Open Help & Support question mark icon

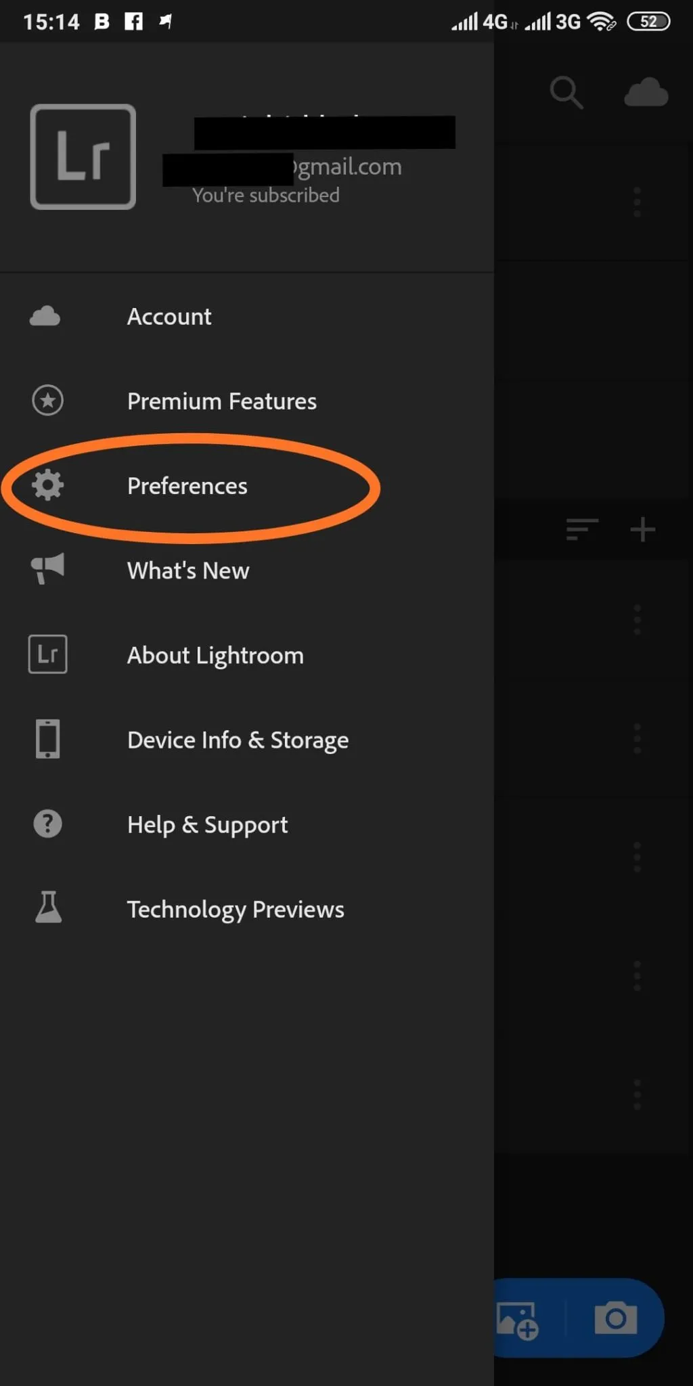click(x=47, y=824)
